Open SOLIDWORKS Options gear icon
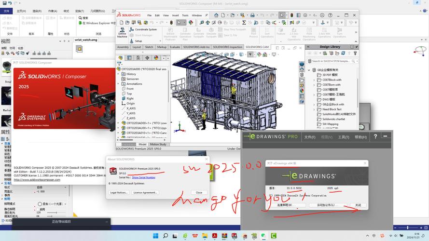 305,15
